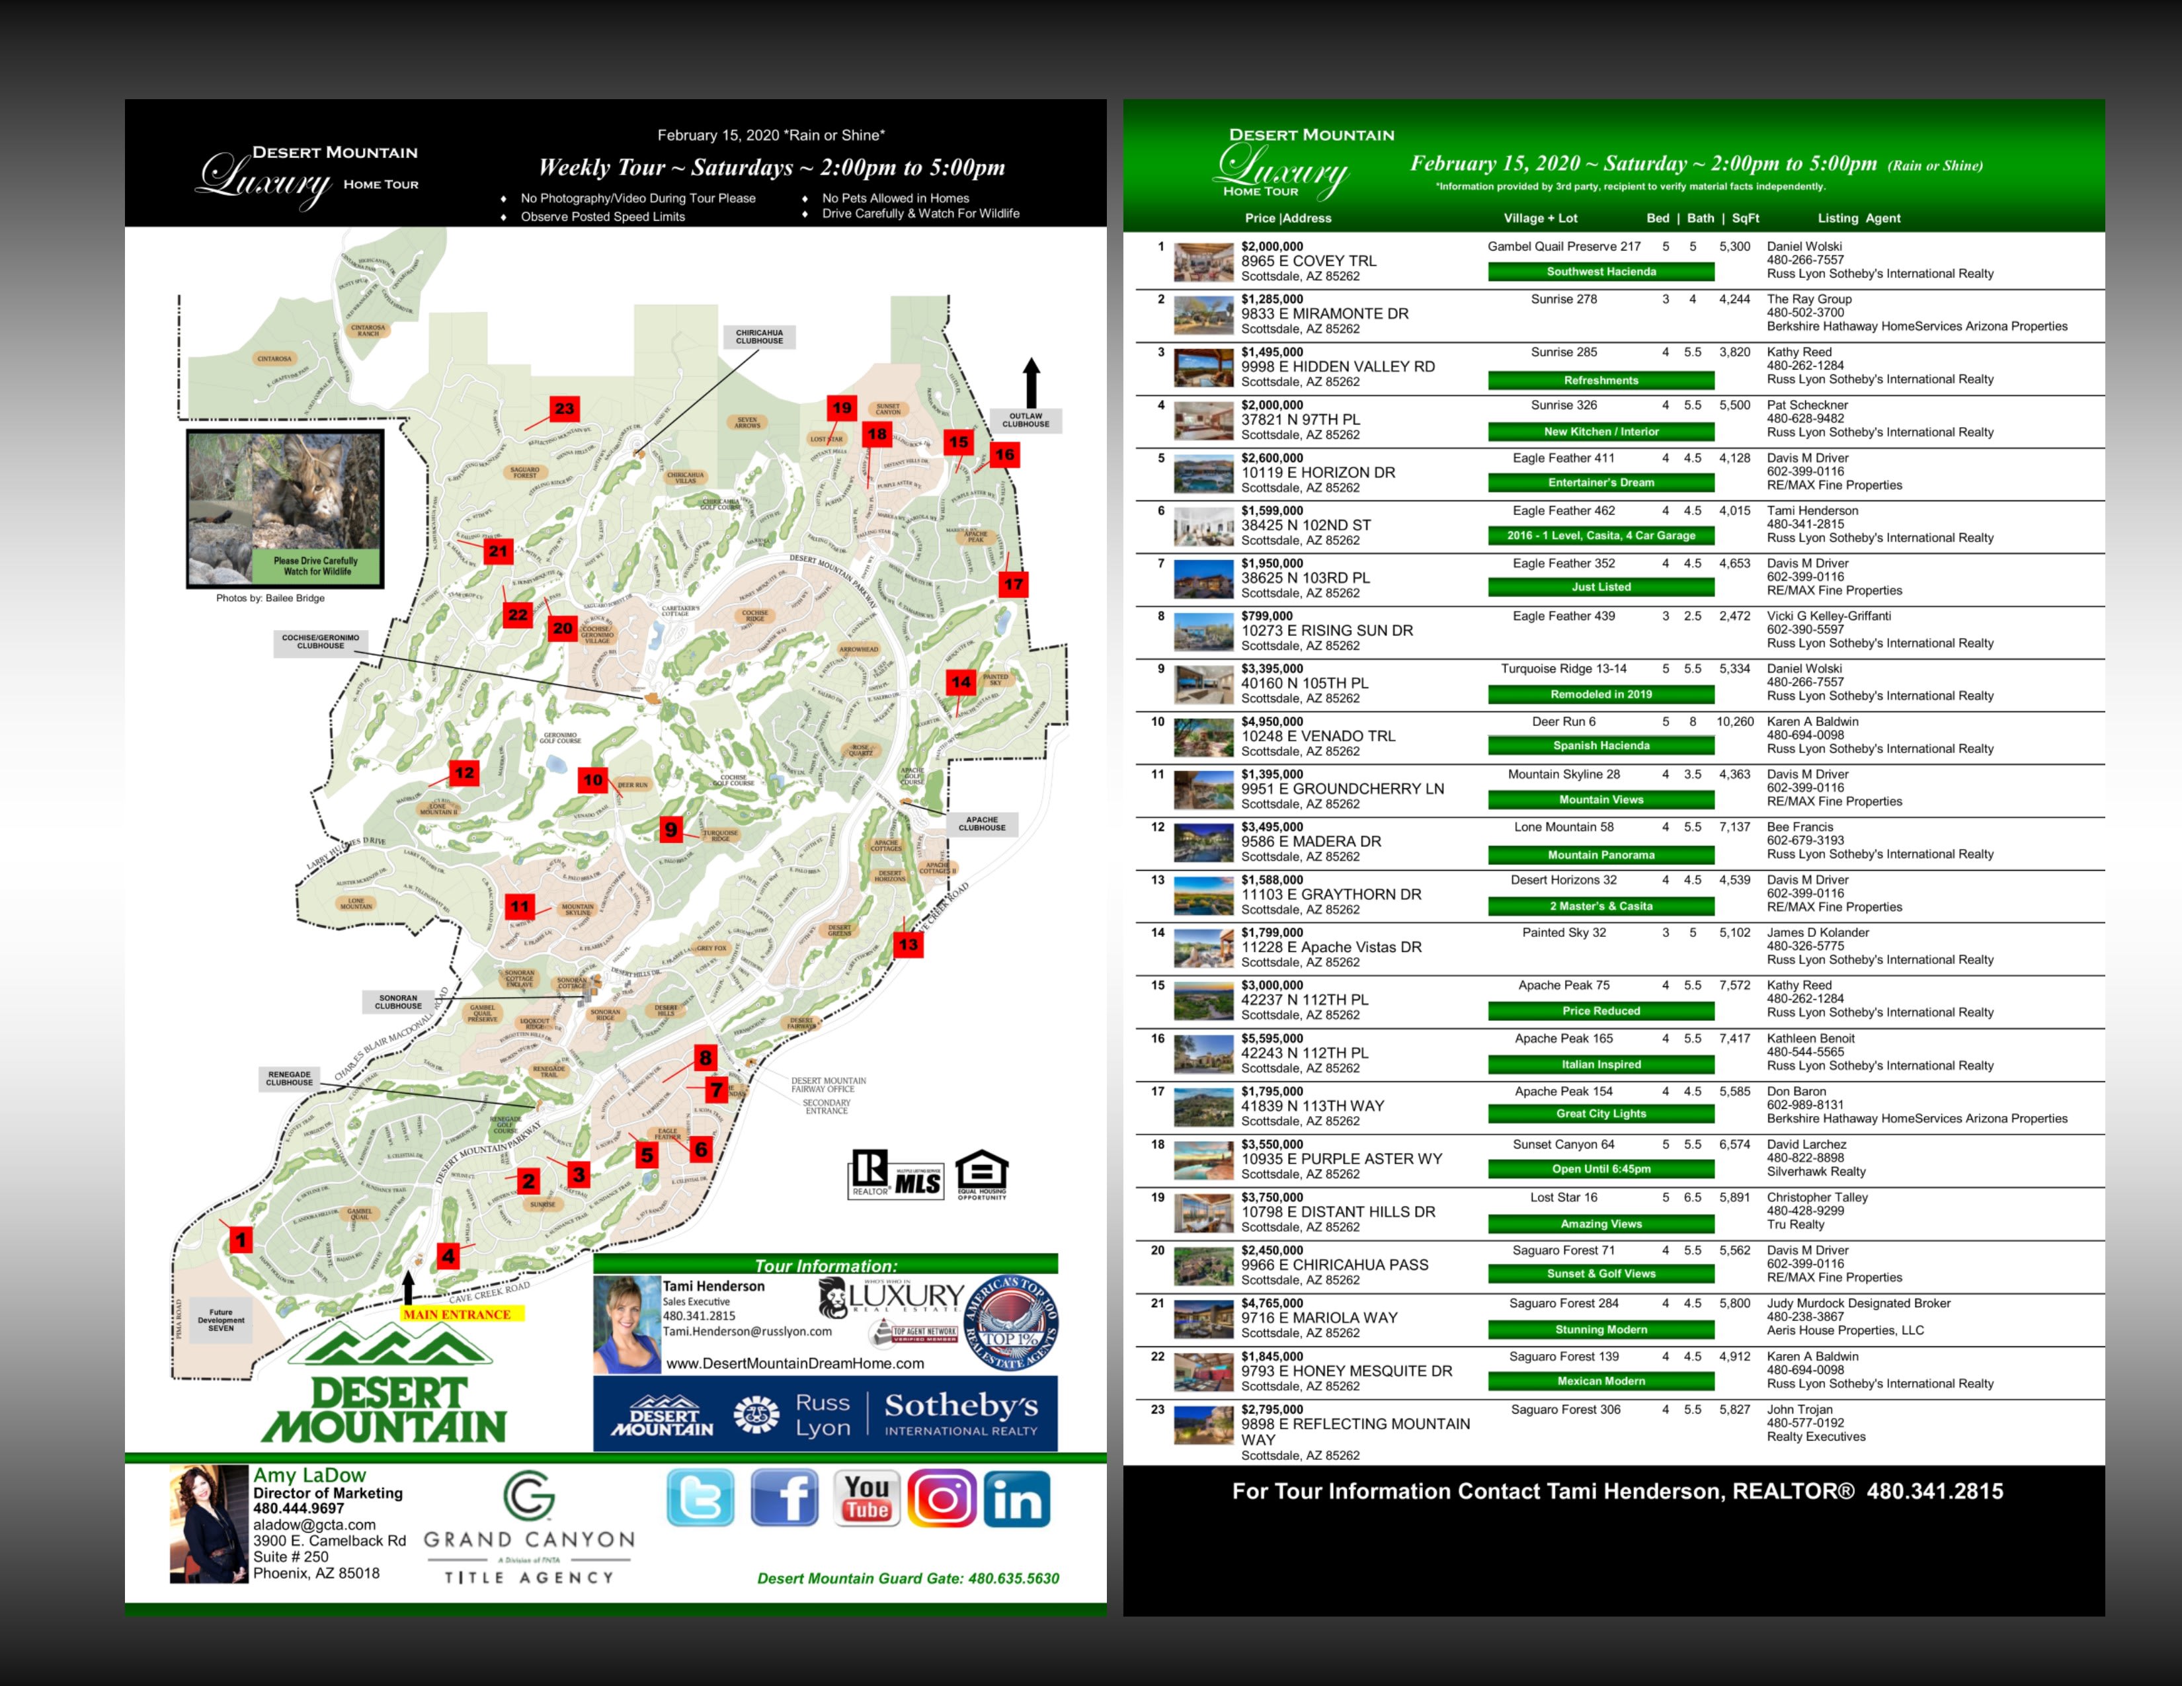Click the 'Village + Lot' column header
This screenshot has width=2182, height=1686.
click(x=1541, y=218)
